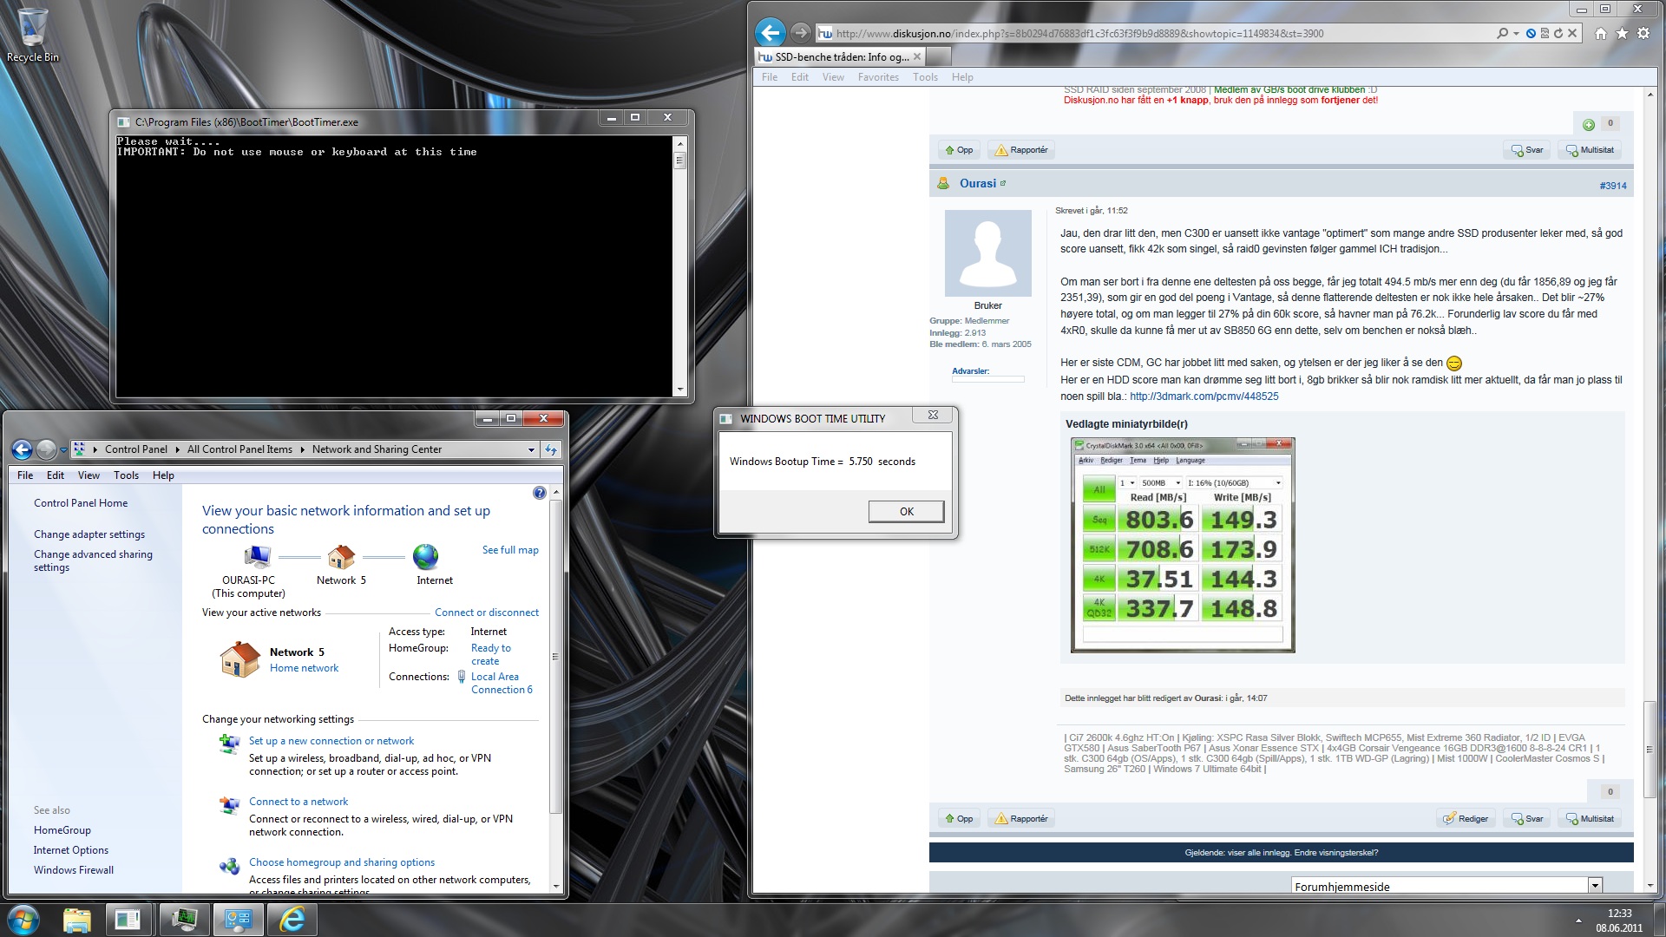Screen dimensions: 1666x937
Task: Open the Ourasi username link
Action: [977, 183]
